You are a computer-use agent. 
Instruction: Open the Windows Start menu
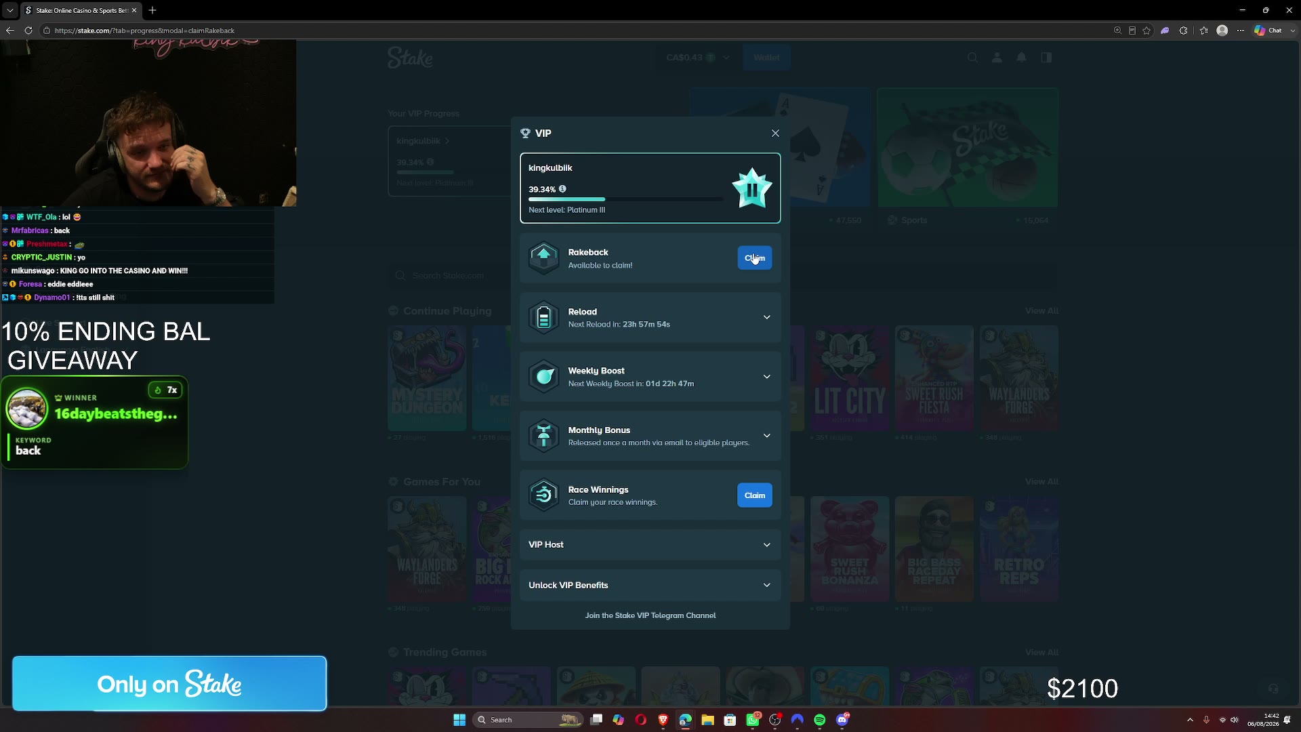point(459,720)
